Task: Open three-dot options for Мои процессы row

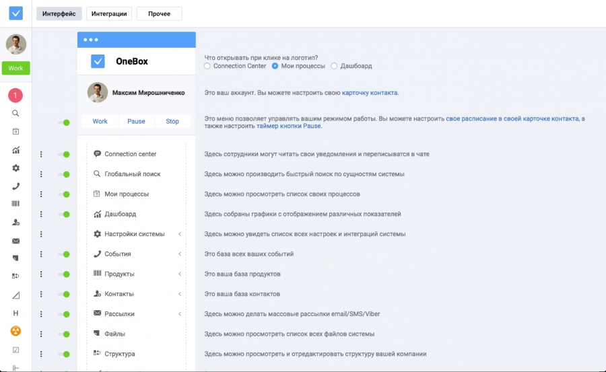Action: 41,194
